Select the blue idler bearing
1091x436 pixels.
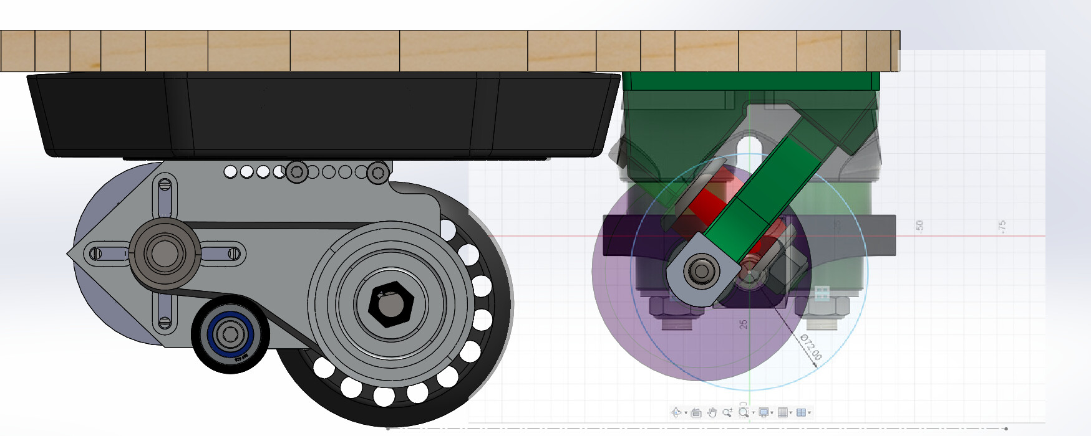[x=230, y=334]
